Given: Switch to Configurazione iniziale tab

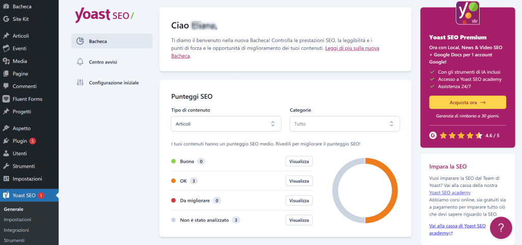Looking at the screenshot, I should (x=112, y=83).
